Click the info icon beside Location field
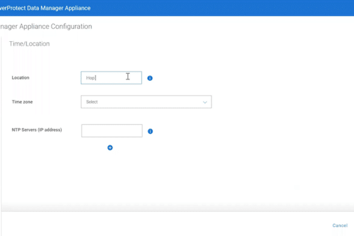The width and height of the screenshot is (354, 236). tap(150, 78)
